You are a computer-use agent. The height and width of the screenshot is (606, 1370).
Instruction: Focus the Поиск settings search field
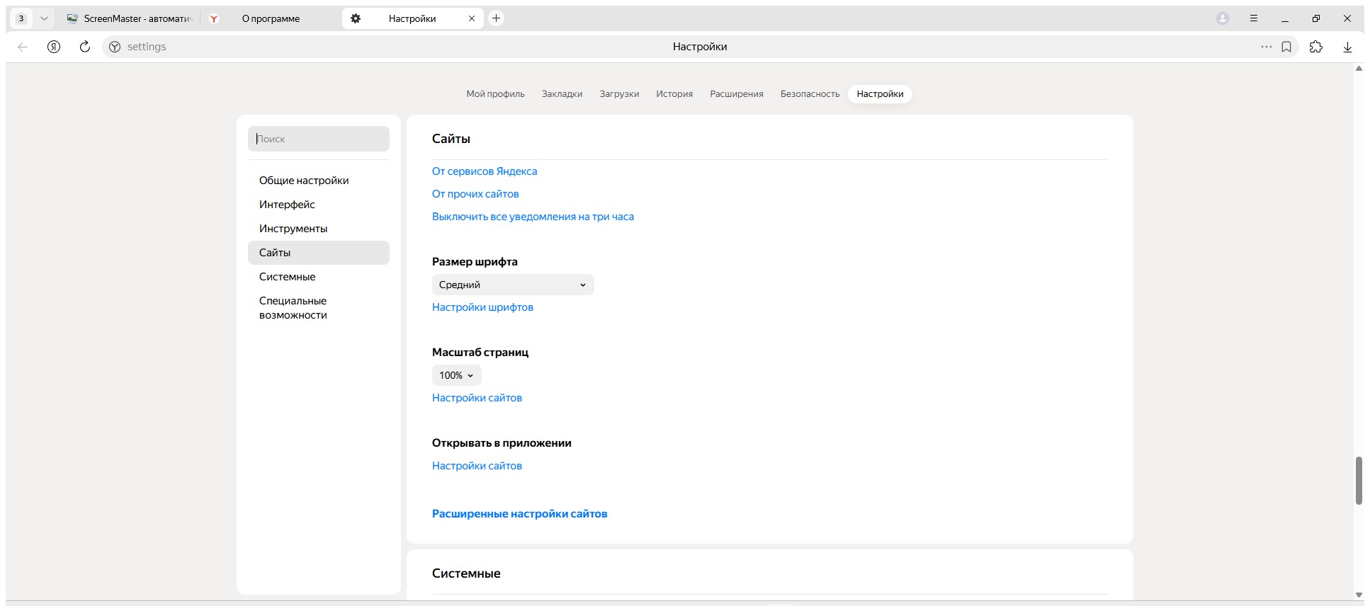point(319,139)
